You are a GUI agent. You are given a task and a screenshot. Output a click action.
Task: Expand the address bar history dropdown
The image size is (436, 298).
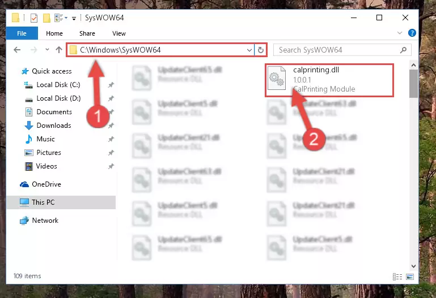(249, 50)
